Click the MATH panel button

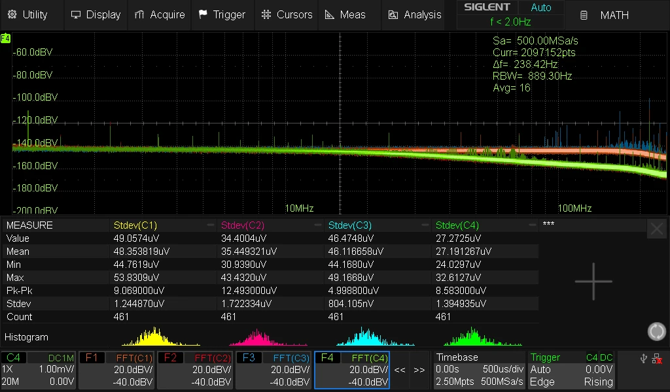[605, 16]
